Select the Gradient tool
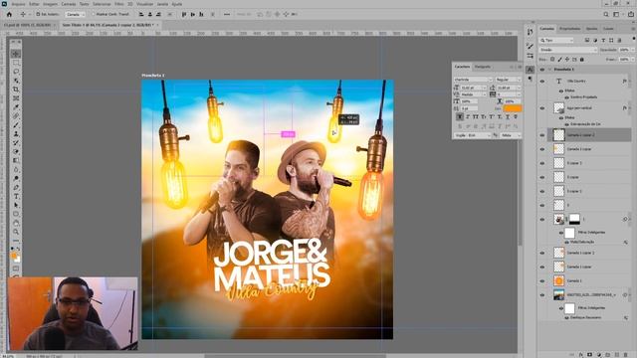Screen dimensions: 637x358 tap(16, 161)
